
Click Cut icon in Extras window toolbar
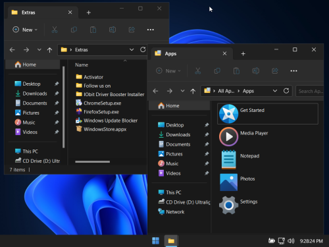[55, 30]
